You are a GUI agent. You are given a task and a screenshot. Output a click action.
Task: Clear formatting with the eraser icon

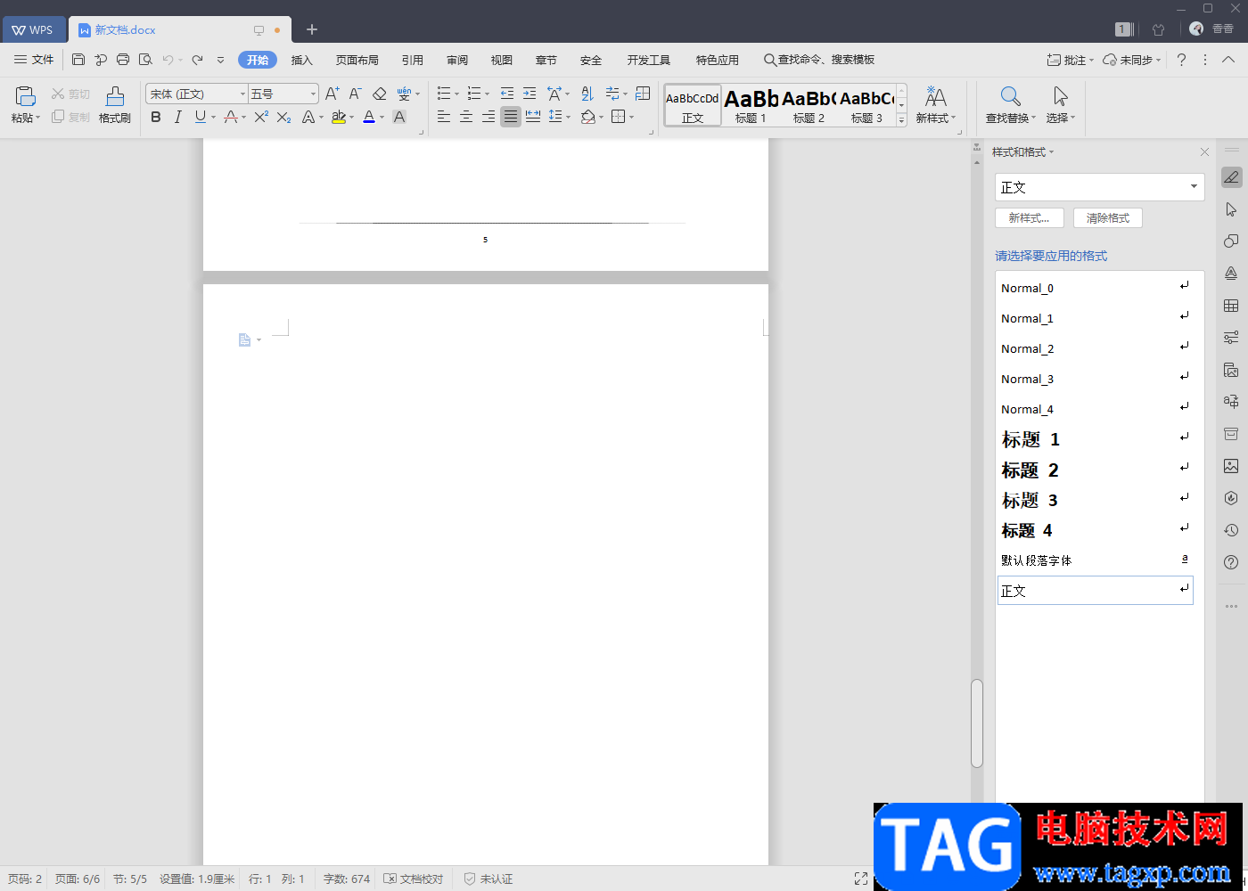click(379, 94)
